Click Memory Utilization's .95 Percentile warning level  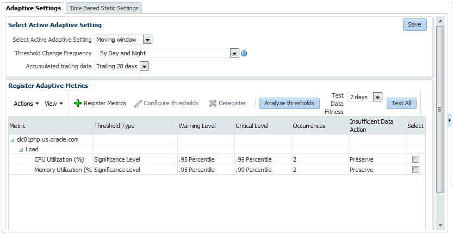(x=196, y=170)
